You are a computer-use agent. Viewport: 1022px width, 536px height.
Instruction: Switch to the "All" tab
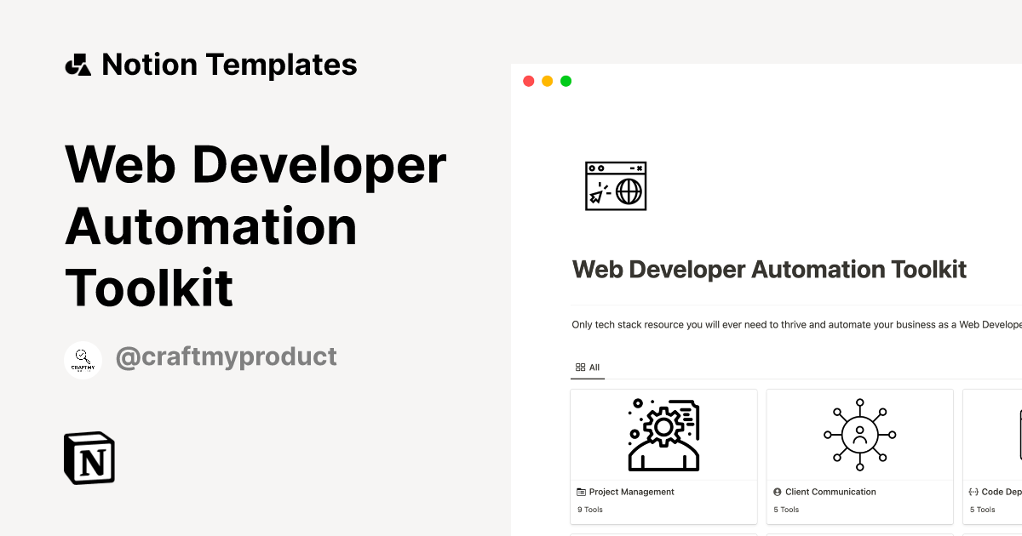589,367
